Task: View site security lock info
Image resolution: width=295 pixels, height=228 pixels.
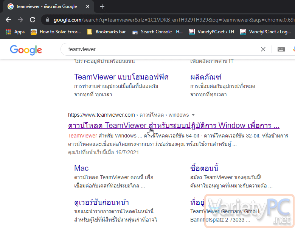Action: click(48, 20)
